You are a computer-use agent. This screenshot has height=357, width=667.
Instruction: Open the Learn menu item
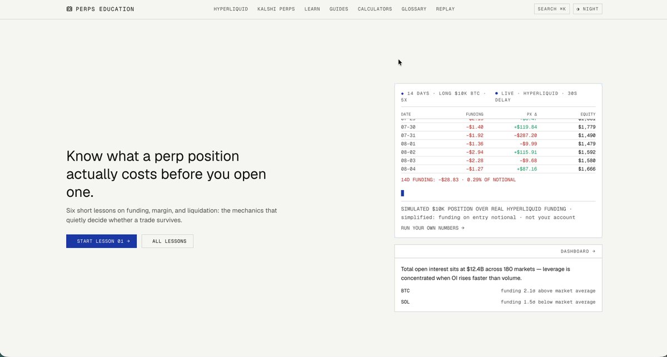pos(312,9)
